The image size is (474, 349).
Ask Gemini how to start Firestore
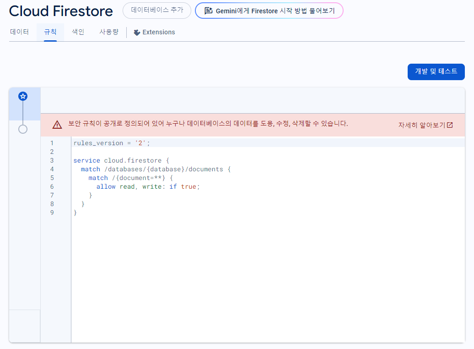click(x=269, y=11)
